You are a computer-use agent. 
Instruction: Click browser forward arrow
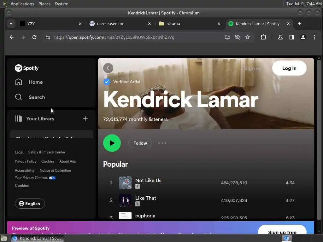23,37
